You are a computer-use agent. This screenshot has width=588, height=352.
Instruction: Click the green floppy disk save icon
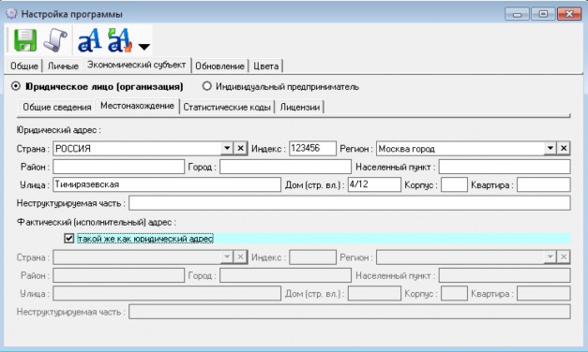coord(25,40)
